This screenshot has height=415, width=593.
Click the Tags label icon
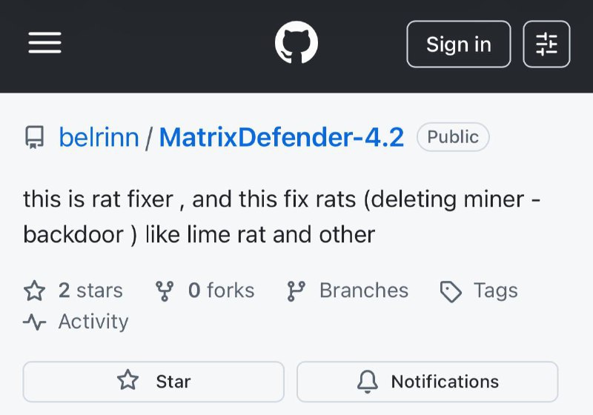point(451,291)
